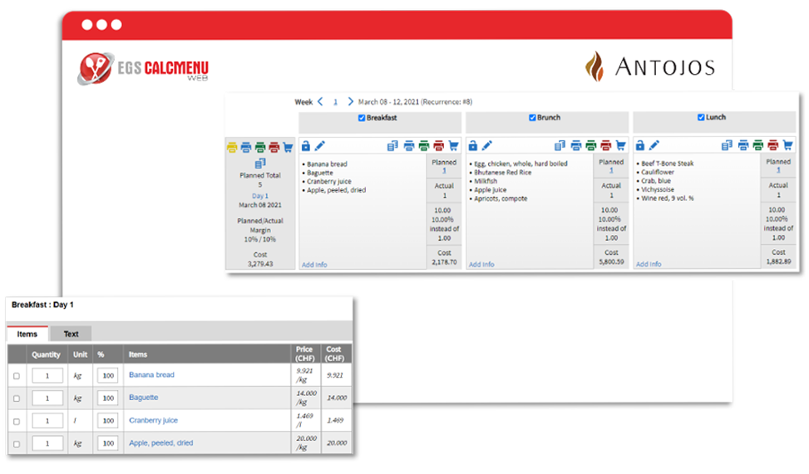Click the red printer icon in Brunch panel

pyautogui.click(x=606, y=146)
